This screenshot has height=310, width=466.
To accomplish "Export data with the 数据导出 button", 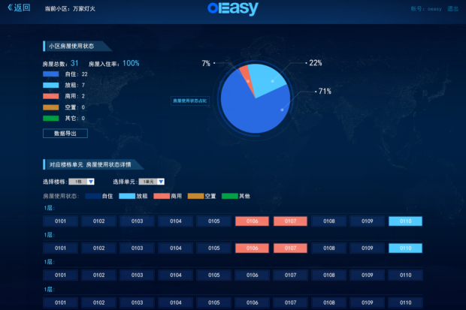I will (x=65, y=134).
